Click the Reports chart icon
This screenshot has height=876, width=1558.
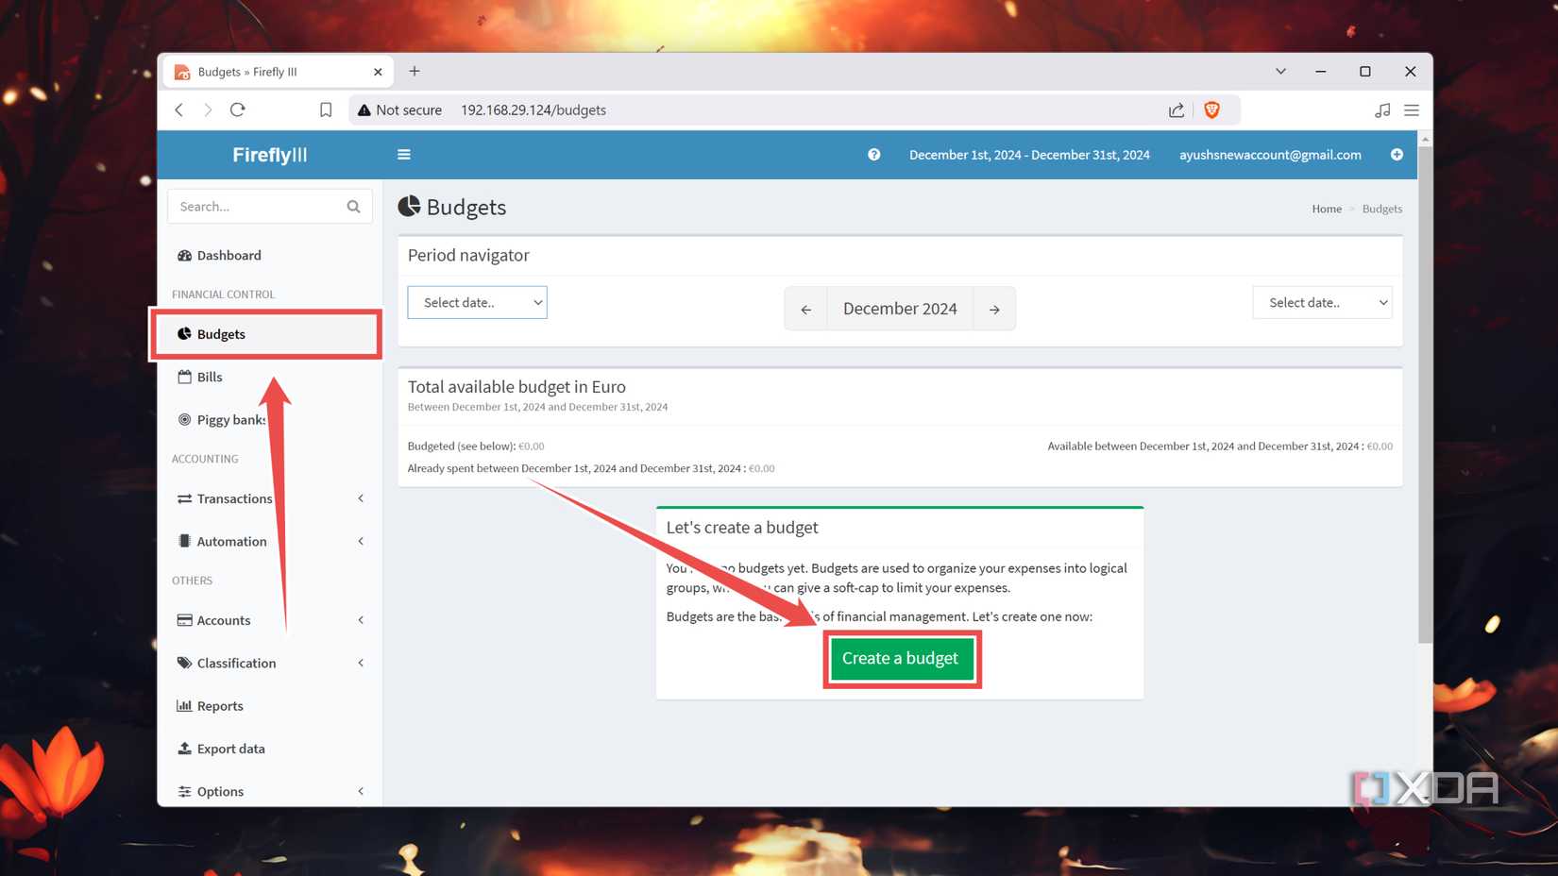[183, 705]
